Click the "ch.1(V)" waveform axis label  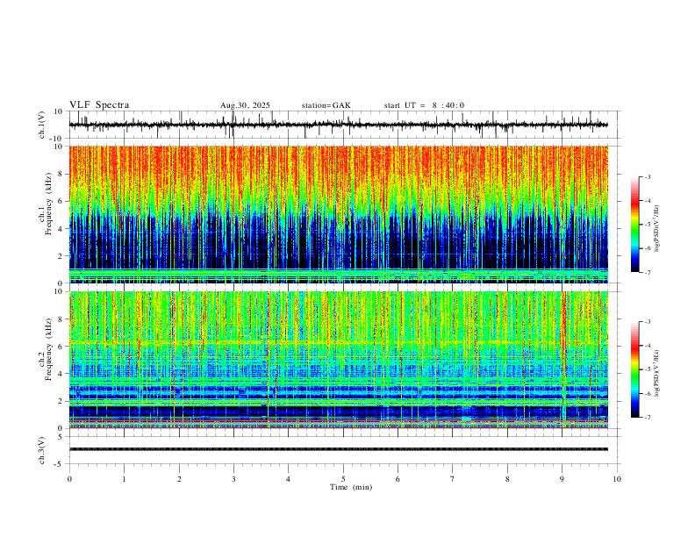coord(42,125)
